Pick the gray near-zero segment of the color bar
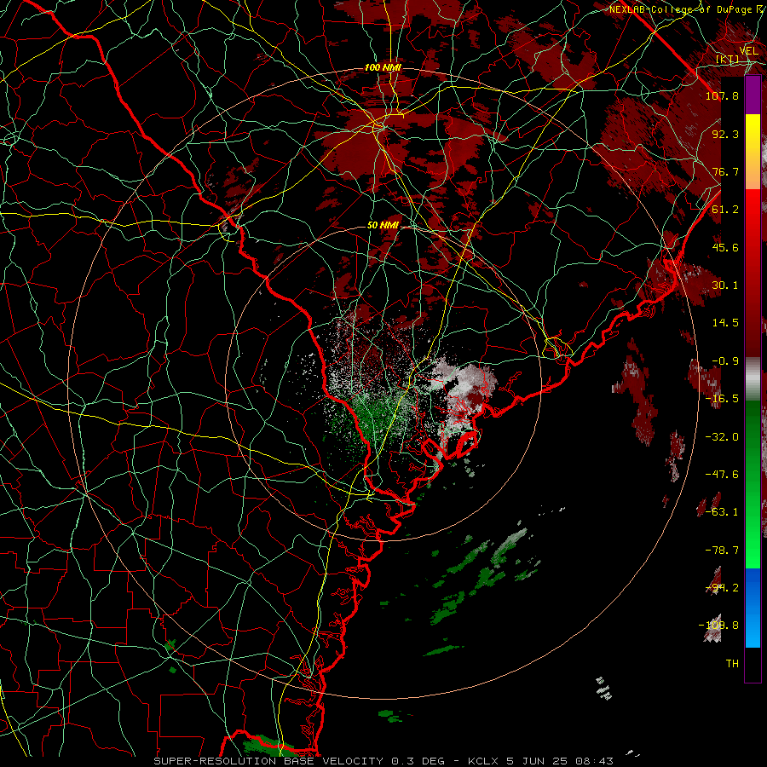This screenshot has width=767, height=767. (753, 379)
